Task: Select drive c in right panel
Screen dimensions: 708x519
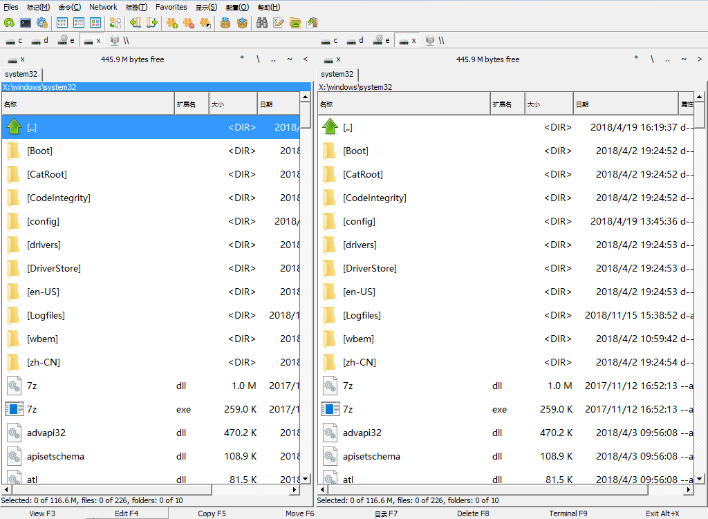Action: 330,41
